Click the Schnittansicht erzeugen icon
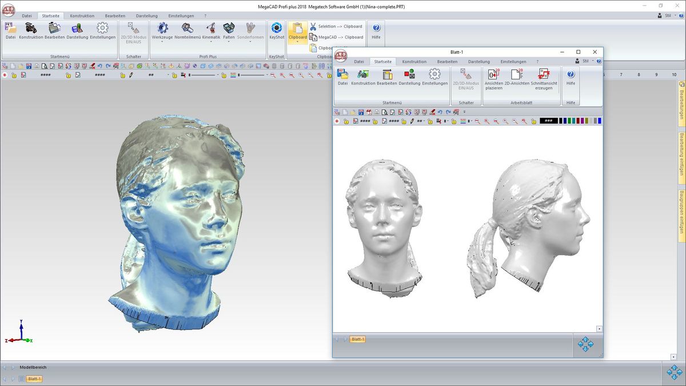 click(x=544, y=74)
